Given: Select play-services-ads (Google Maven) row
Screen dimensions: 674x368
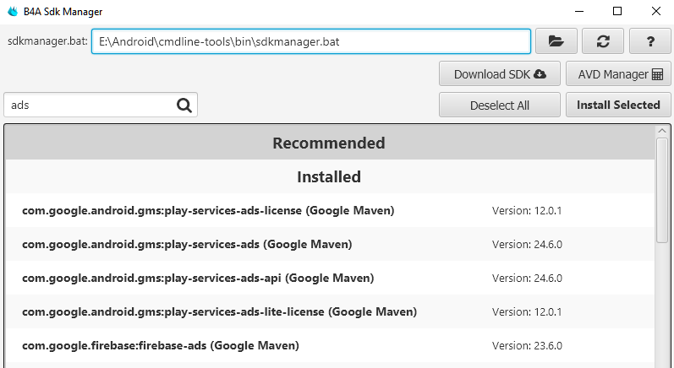Looking at the screenshot, I should coord(330,244).
